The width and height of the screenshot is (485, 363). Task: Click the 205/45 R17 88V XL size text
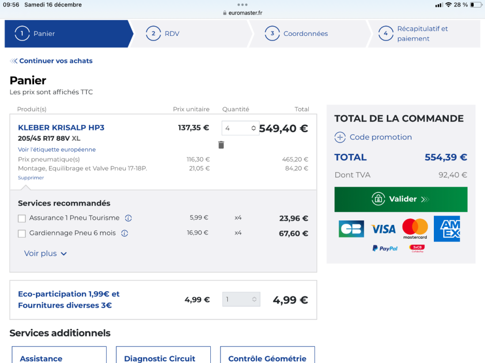(x=49, y=138)
